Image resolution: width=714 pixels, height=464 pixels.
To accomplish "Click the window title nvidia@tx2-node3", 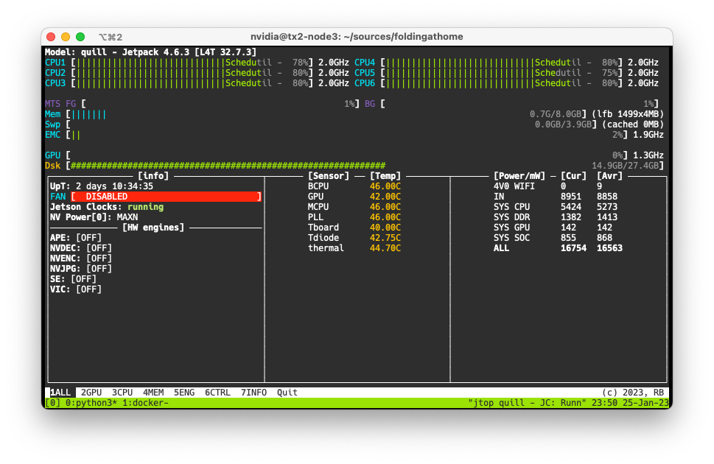I will (357, 36).
